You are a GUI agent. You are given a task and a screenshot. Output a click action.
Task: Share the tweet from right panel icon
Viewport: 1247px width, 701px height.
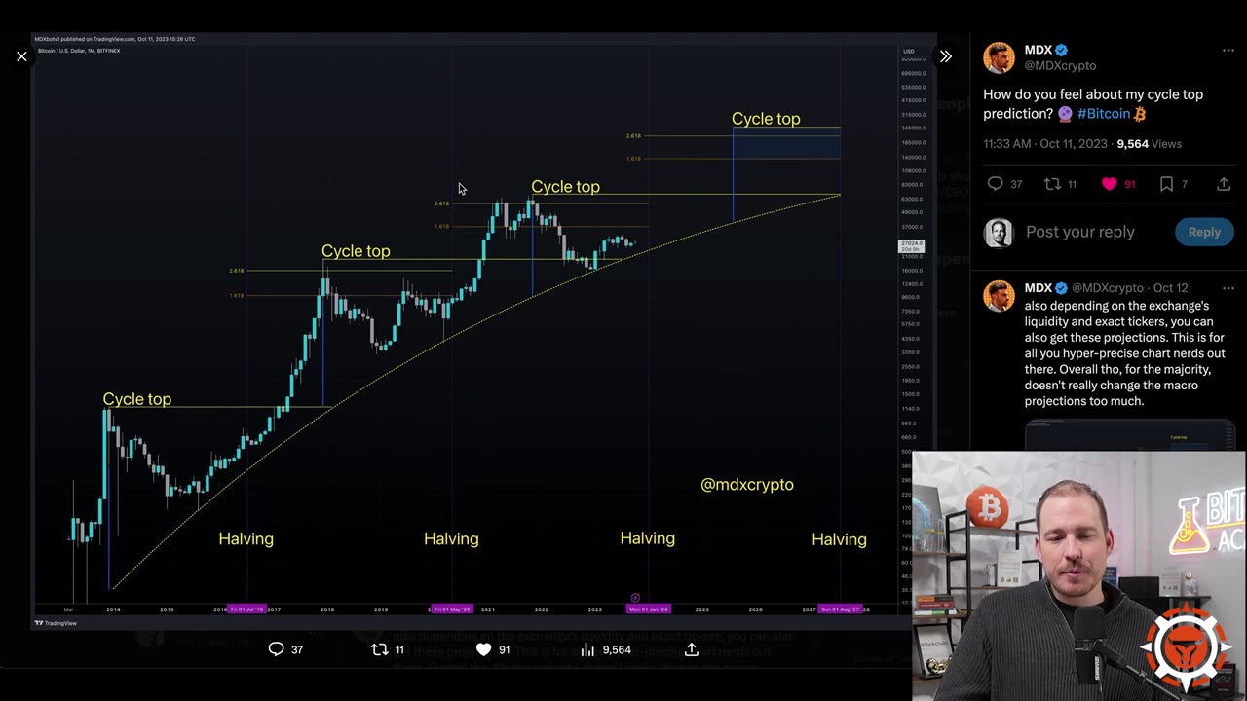click(1224, 184)
